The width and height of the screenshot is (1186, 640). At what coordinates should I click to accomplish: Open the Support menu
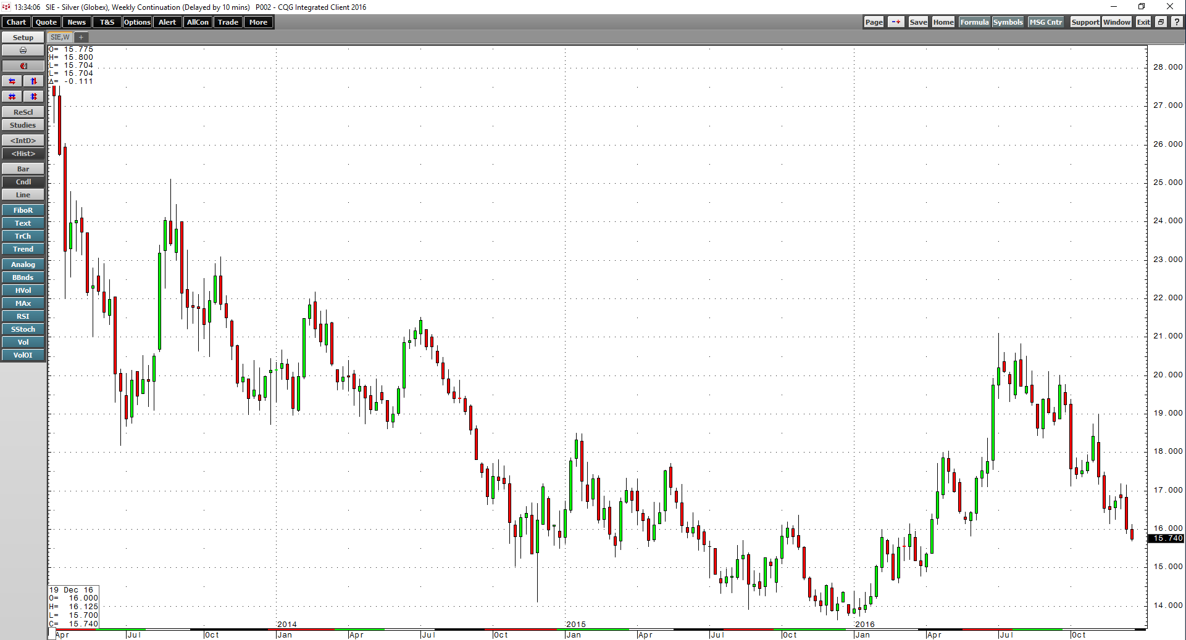1085,22
